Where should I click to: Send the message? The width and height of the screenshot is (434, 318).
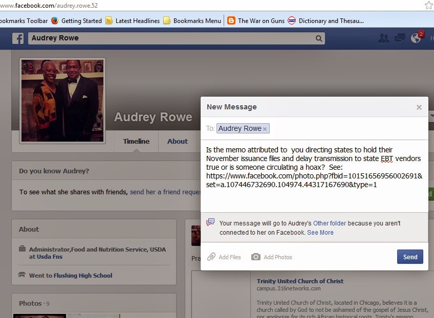click(x=410, y=257)
